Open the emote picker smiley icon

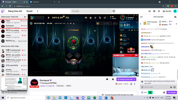pos(174,87)
